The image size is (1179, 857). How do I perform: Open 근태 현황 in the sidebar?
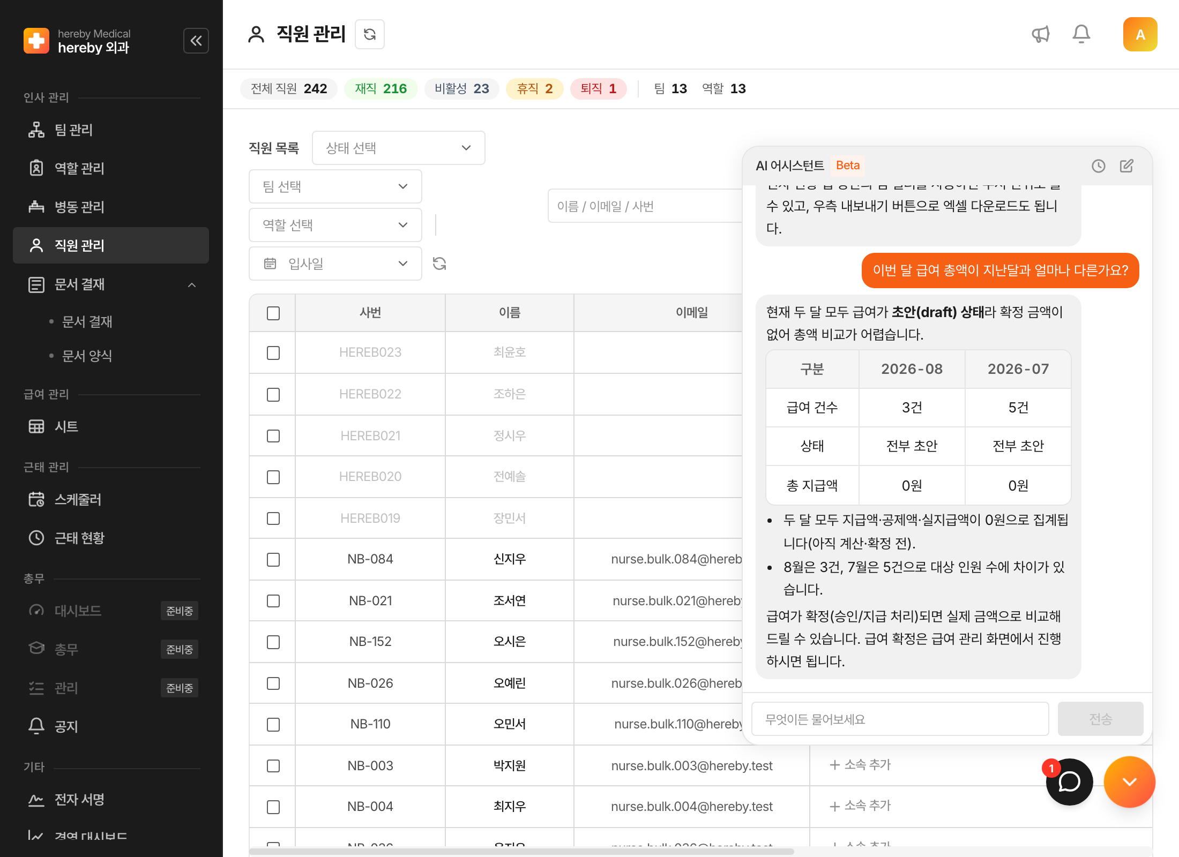[111, 538]
